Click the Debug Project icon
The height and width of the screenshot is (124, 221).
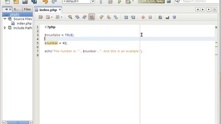(x=128, y=2)
